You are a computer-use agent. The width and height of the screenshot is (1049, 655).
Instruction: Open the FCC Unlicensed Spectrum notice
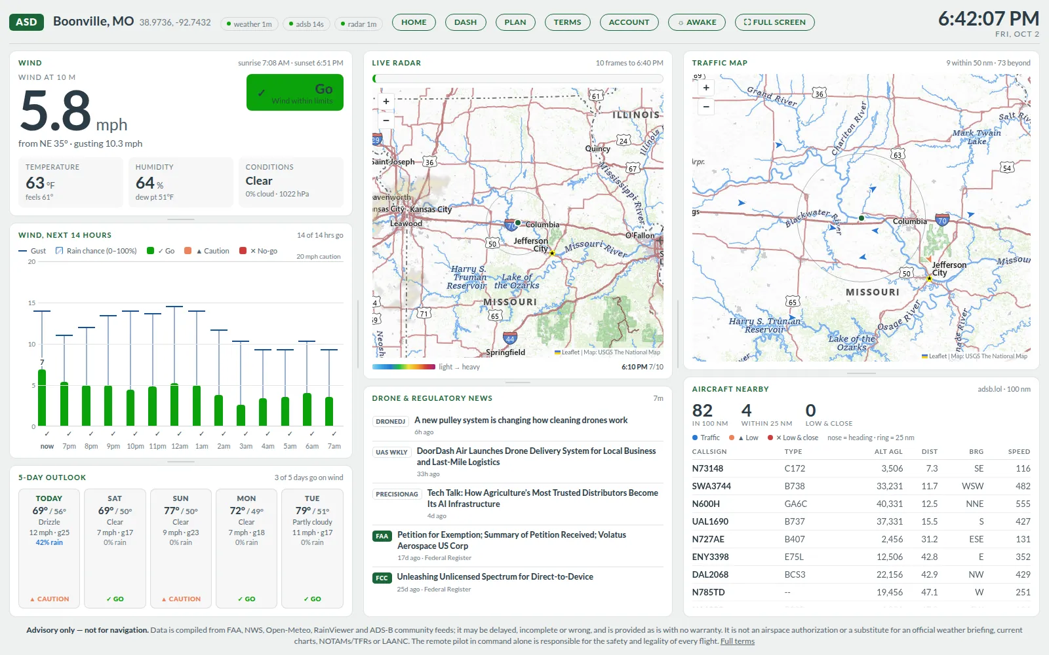(x=495, y=577)
